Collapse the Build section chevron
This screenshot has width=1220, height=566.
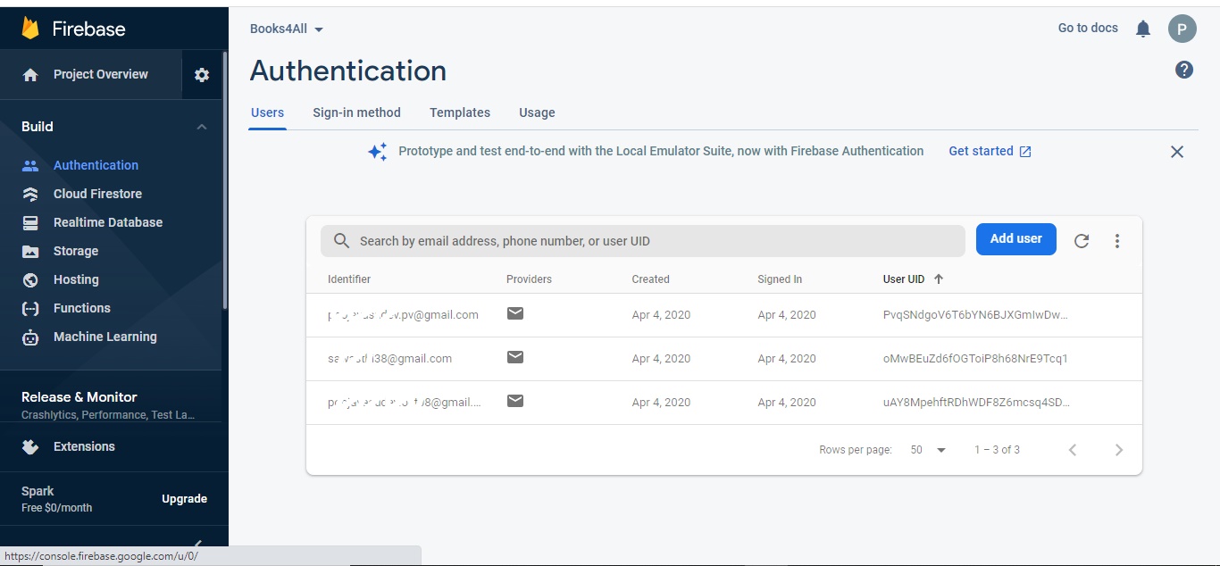[x=202, y=127]
